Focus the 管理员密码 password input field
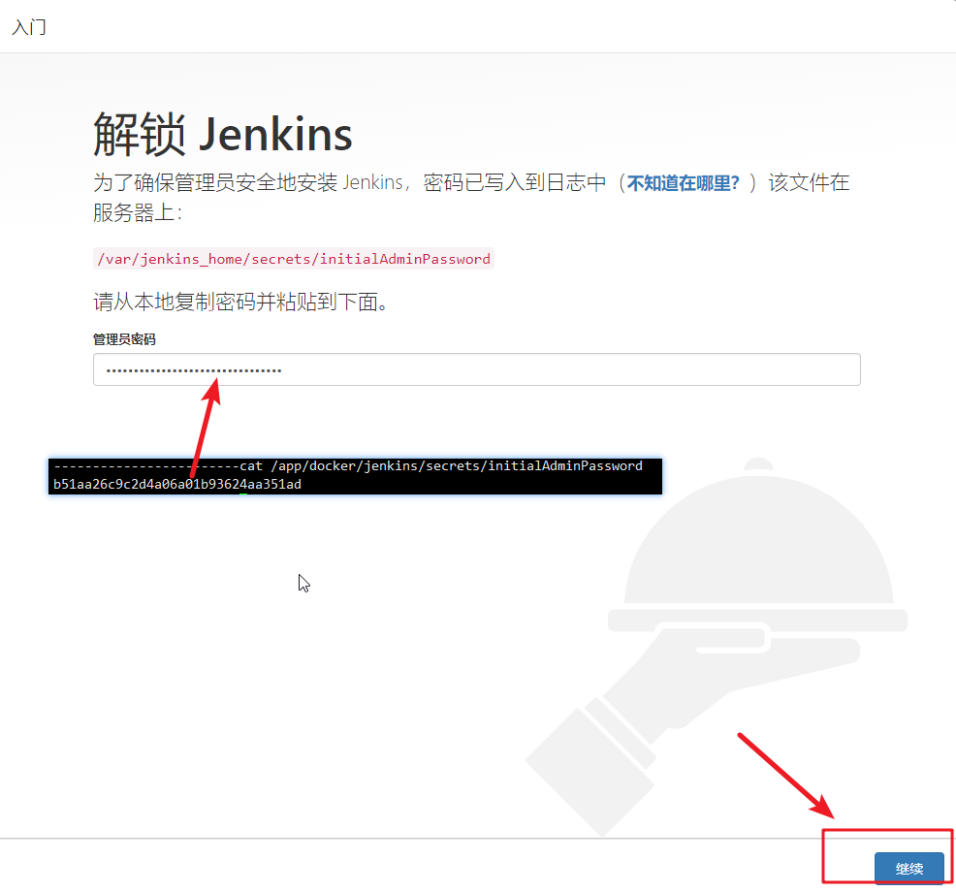956x892 pixels. (477, 369)
